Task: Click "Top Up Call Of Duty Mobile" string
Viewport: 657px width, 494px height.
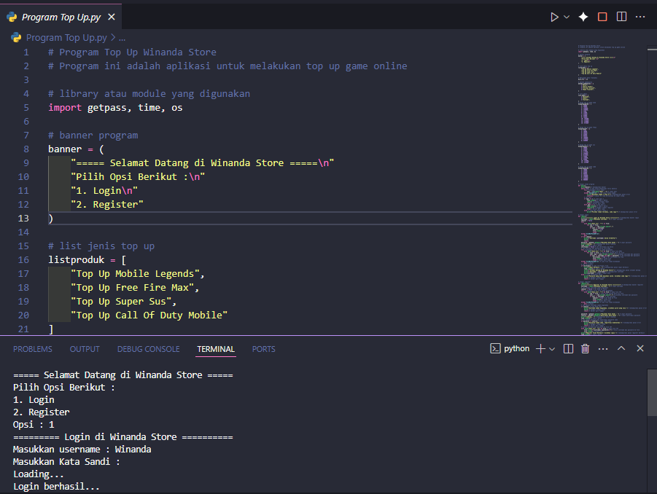Action: (x=149, y=315)
